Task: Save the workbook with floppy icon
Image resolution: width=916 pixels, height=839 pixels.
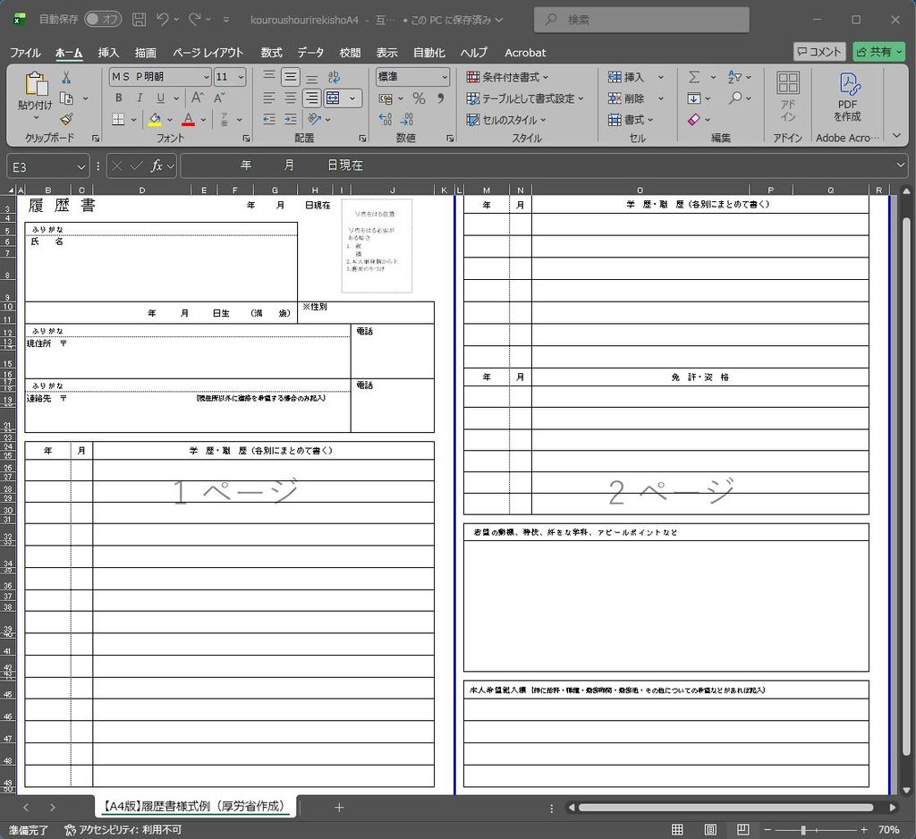Action: click(139, 20)
